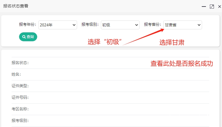Click the 报名状态 row in the results
This screenshot has height=127, width=222.
tap(20, 63)
